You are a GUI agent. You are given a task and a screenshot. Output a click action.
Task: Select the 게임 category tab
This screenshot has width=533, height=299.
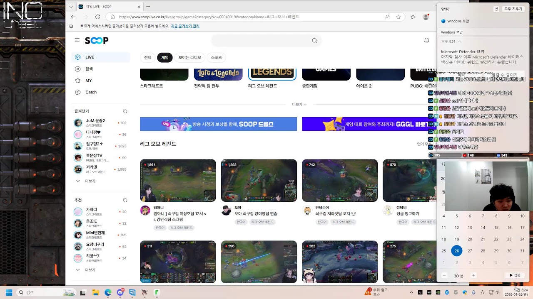[165, 57]
